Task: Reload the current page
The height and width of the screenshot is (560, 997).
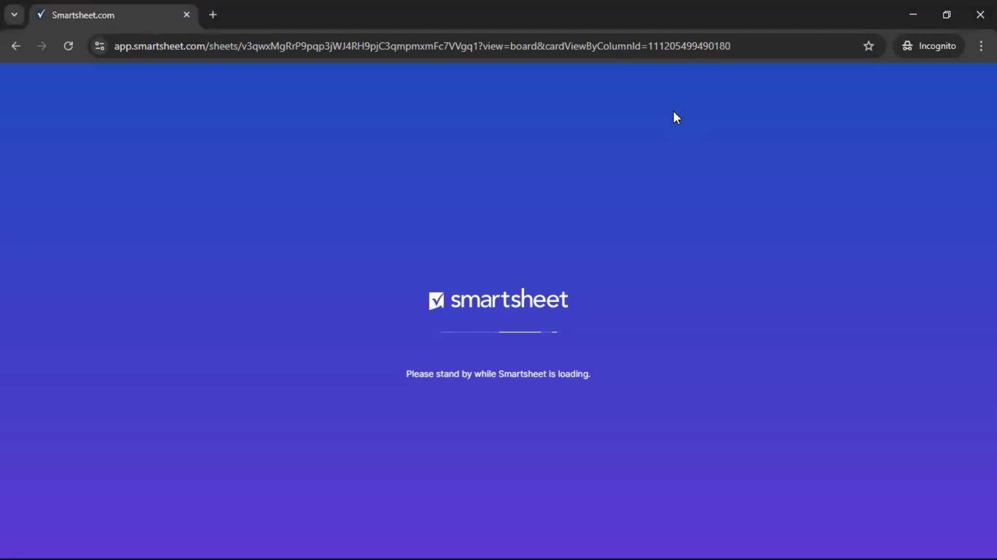Action: (x=68, y=46)
